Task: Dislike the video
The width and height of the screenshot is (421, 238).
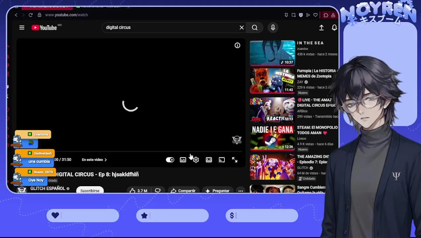Action: [158, 191]
